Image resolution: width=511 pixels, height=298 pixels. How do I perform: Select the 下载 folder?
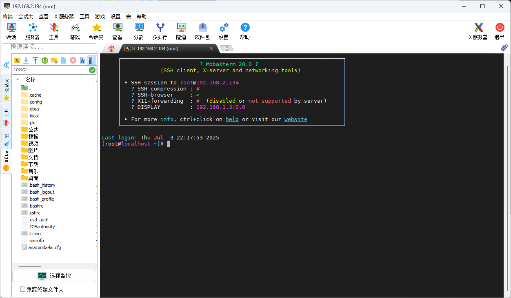[x=30, y=164]
